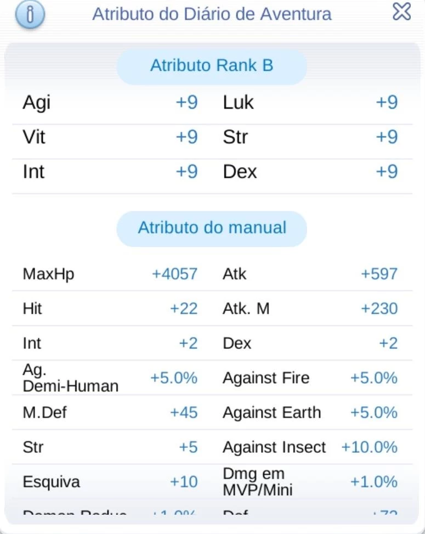425x534 pixels.
Task: Tap the Luk +9 attribute entry
Action: [x=310, y=102]
